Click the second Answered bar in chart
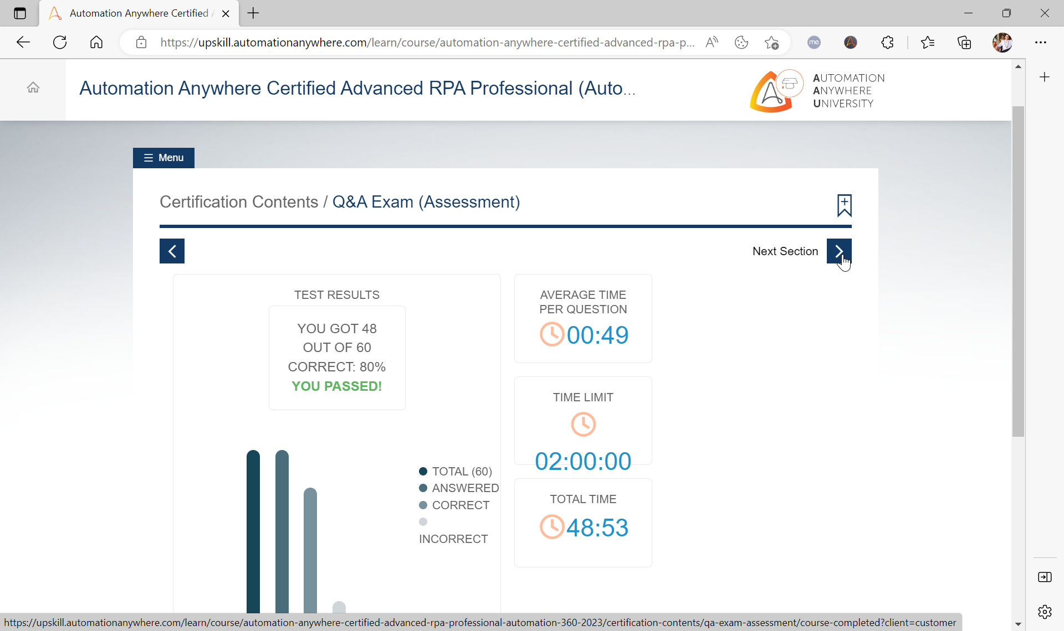 click(x=282, y=531)
